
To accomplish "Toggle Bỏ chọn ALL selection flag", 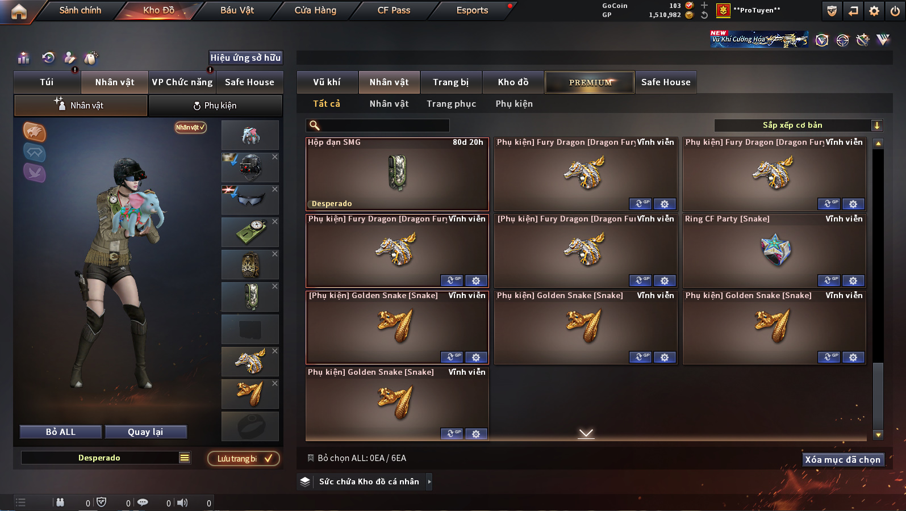I will (311, 458).
